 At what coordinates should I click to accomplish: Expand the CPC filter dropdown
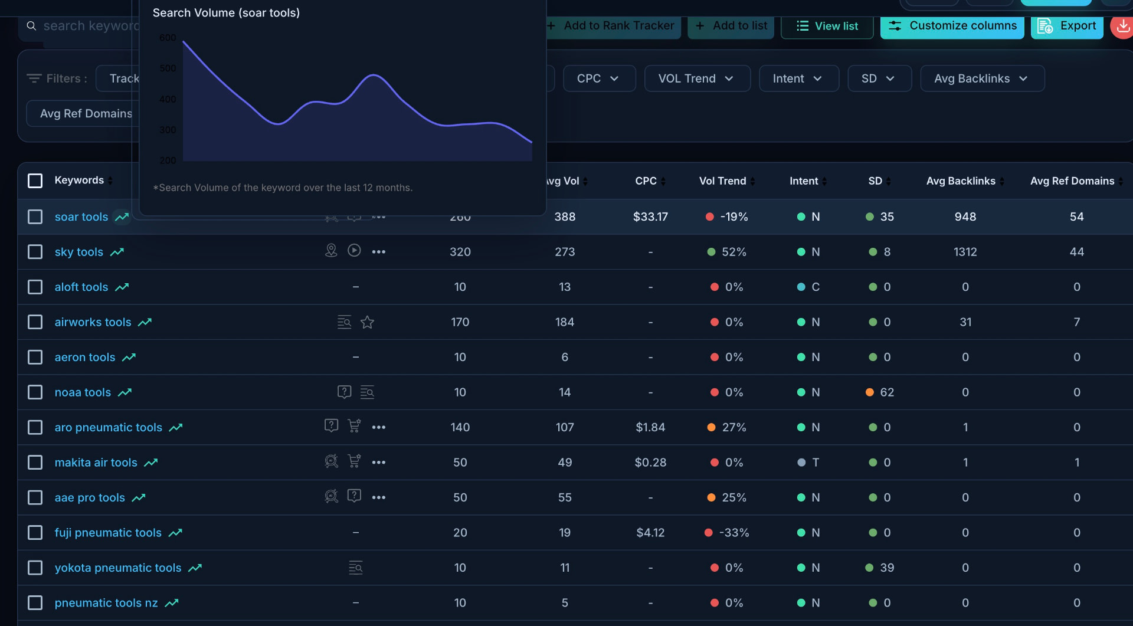599,78
